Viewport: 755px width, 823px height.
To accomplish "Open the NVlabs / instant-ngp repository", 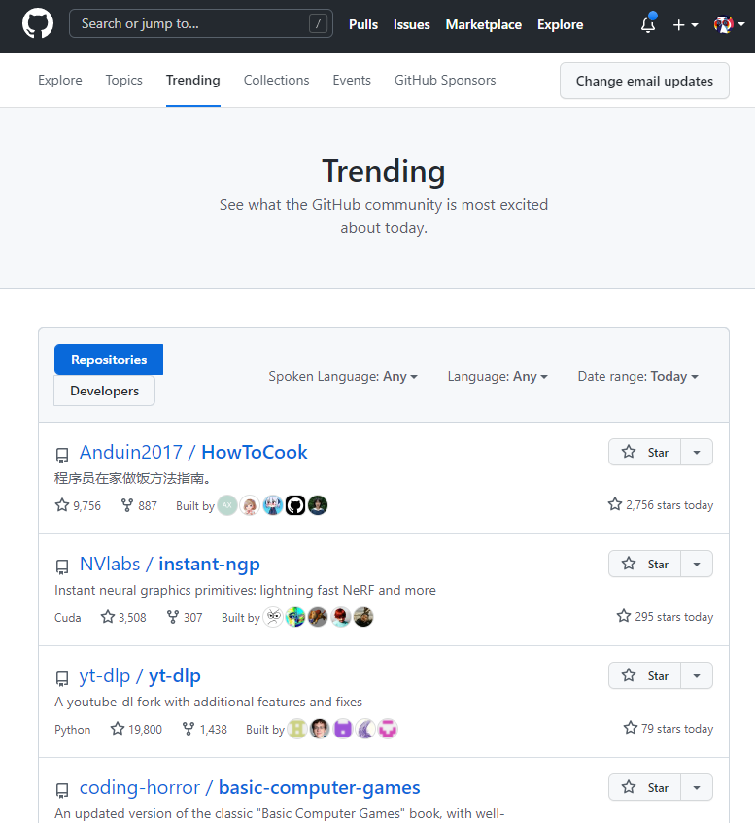I will pyautogui.click(x=170, y=564).
